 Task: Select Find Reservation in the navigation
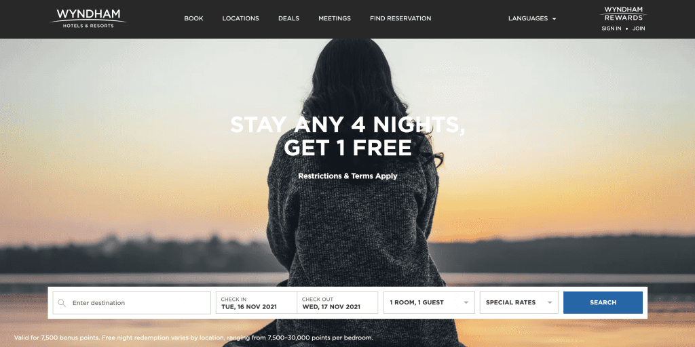[x=400, y=18]
